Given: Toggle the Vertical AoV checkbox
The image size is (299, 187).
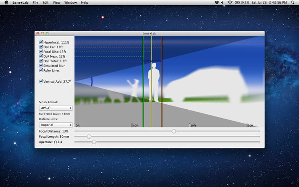Looking at the screenshot, I should (41, 81).
